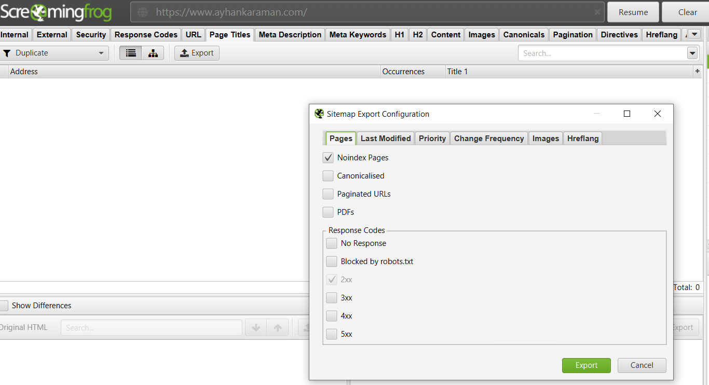Resume the crawl

[x=633, y=12]
